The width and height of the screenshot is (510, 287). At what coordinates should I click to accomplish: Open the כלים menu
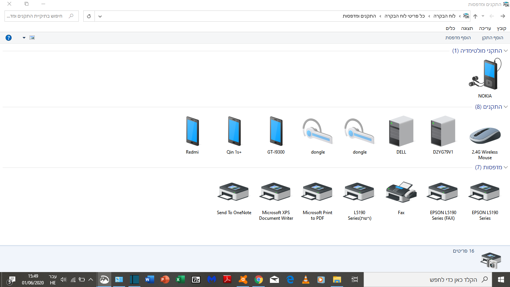[x=450, y=28]
